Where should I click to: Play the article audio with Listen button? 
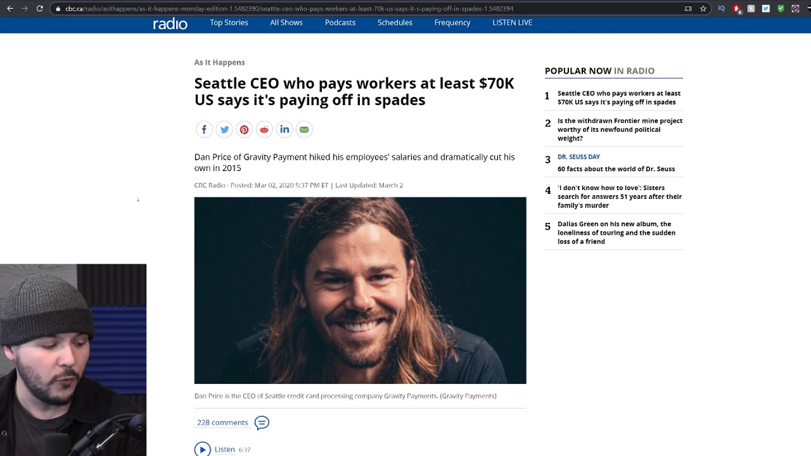[202, 449]
